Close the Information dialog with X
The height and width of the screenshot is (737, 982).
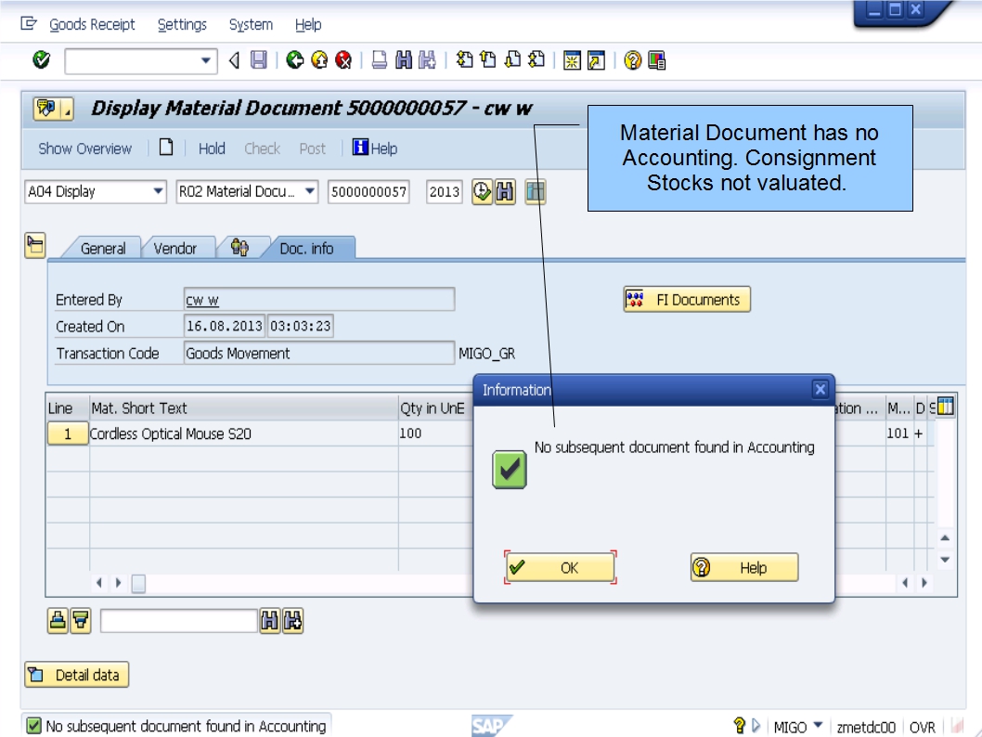click(820, 390)
